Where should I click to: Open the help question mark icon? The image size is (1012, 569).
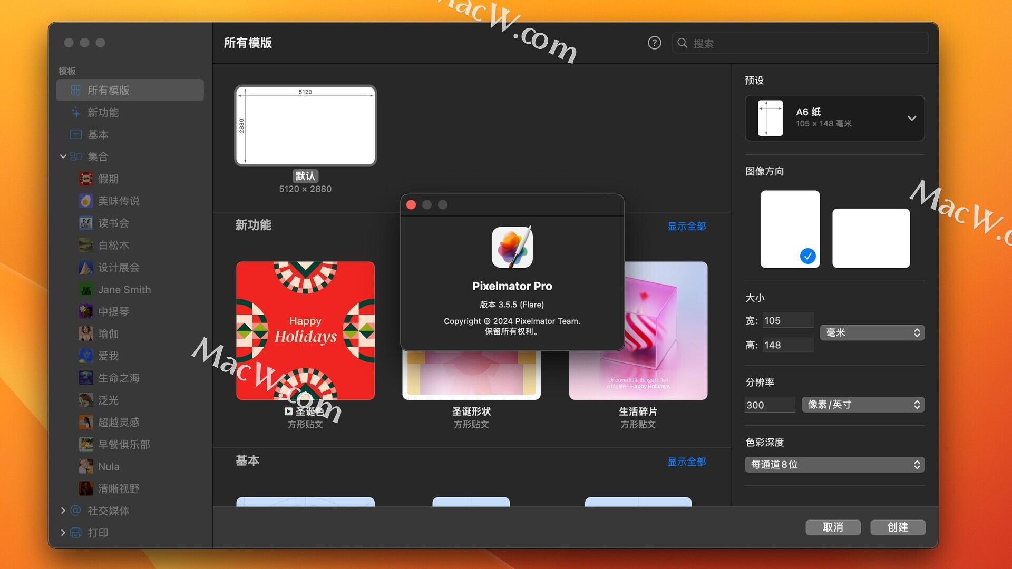click(654, 43)
